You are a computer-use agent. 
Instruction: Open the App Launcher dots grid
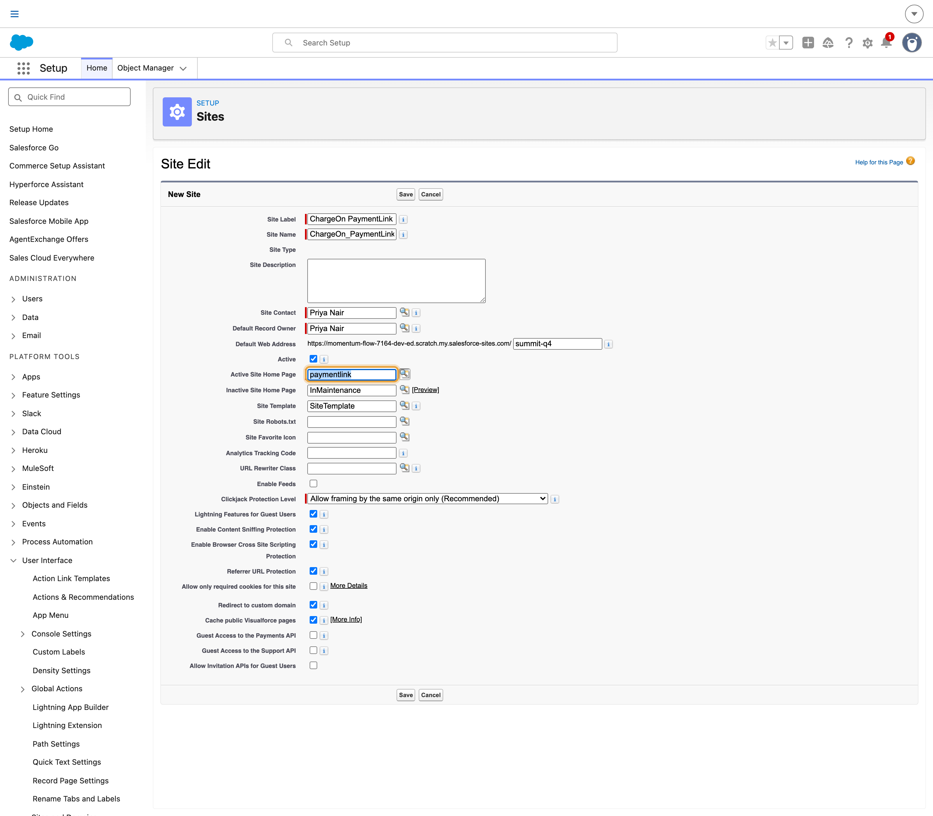pyautogui.click(x=24, y=68)
